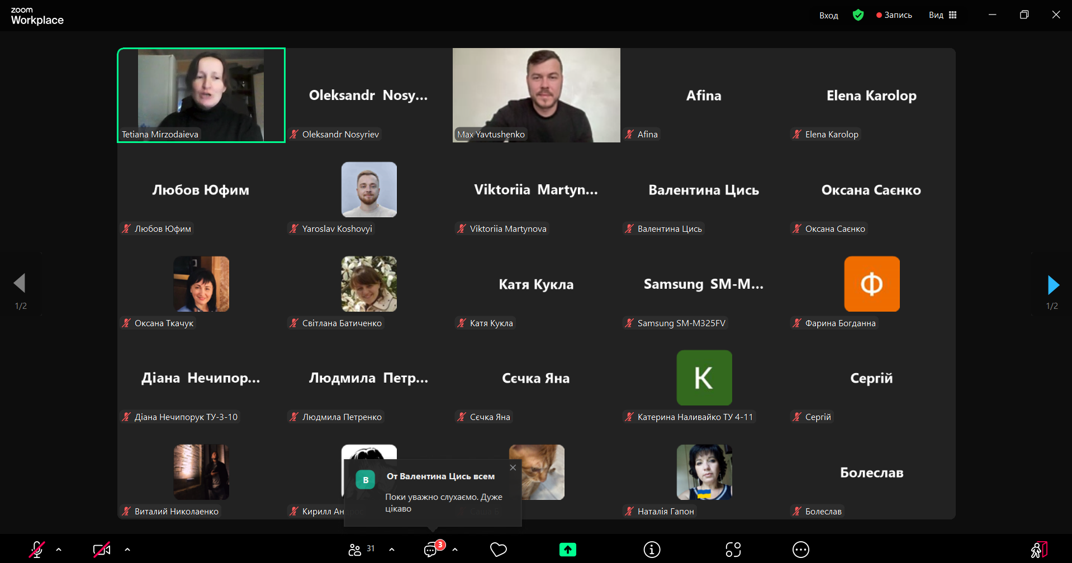Screen dimensions: 1072x563
Task: Open the More options ellipsis menu
Action: (800, 550)
